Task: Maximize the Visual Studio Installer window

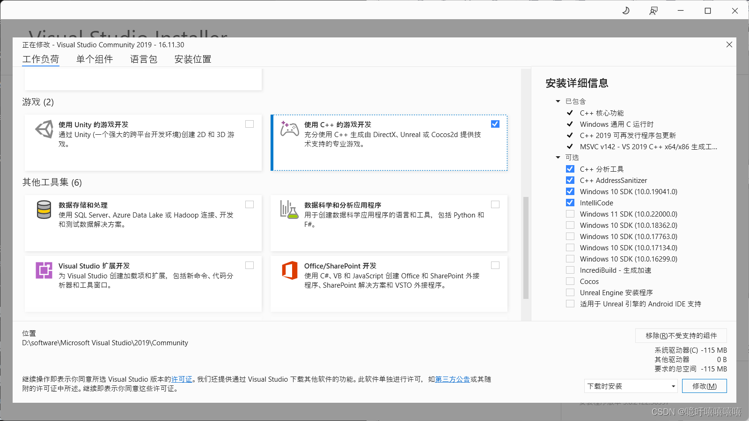Action: pyautogui.click(x=708, y=10)
